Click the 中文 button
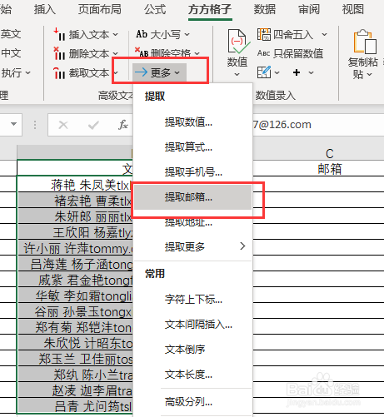Screen dimensions: 384x417 pyautogui.click(x=10, y=53)
